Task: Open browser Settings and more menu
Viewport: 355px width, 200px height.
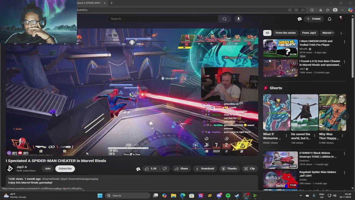Action: (x=343, y=10)
